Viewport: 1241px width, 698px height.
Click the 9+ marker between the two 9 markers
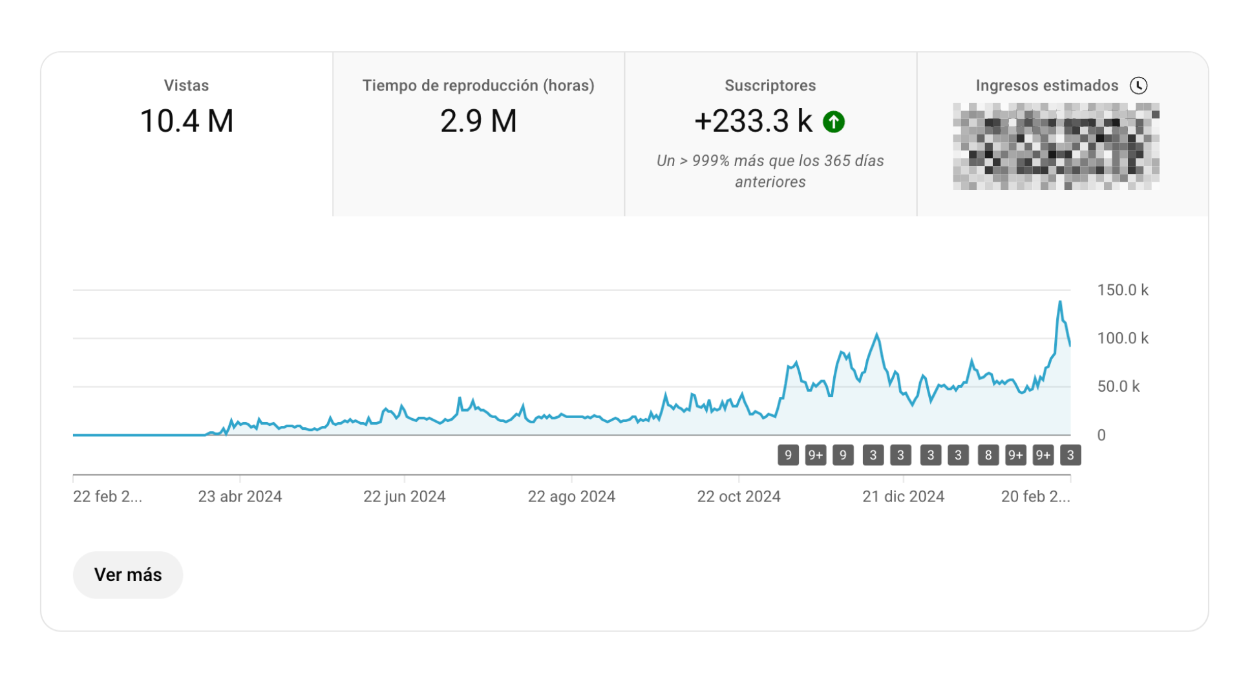coord(815,455)
